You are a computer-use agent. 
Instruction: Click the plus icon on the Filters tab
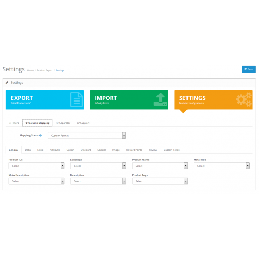coord(10,123)
